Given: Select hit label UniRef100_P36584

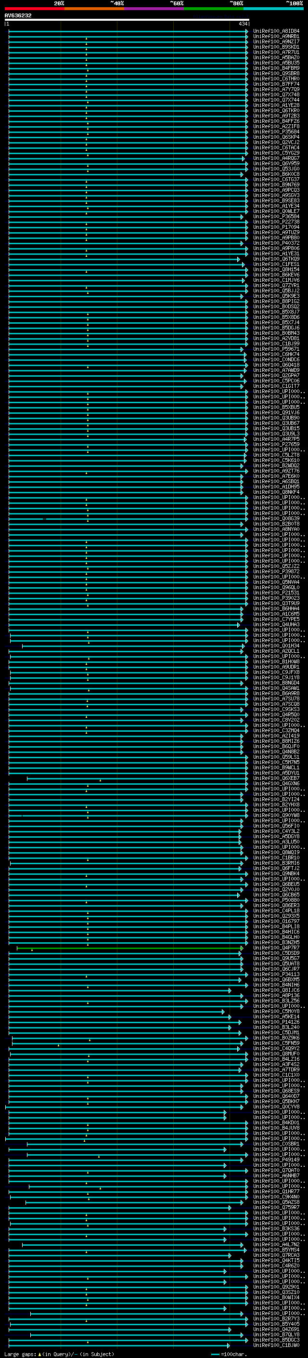Looking at the screenshot, I should click(276, 217).
